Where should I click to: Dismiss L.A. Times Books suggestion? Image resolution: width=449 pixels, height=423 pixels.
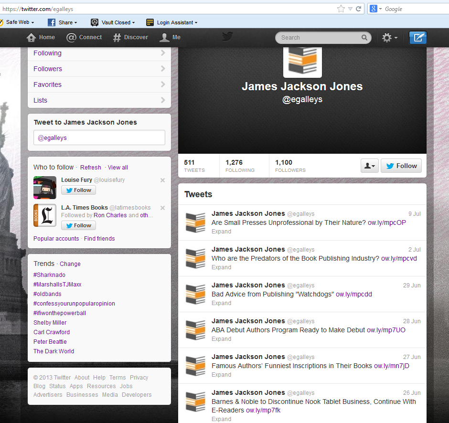tap(162, 208)
